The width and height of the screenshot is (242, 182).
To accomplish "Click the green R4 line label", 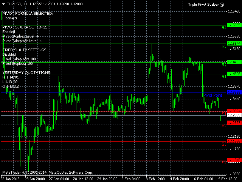I will click(x=223, y=28).
